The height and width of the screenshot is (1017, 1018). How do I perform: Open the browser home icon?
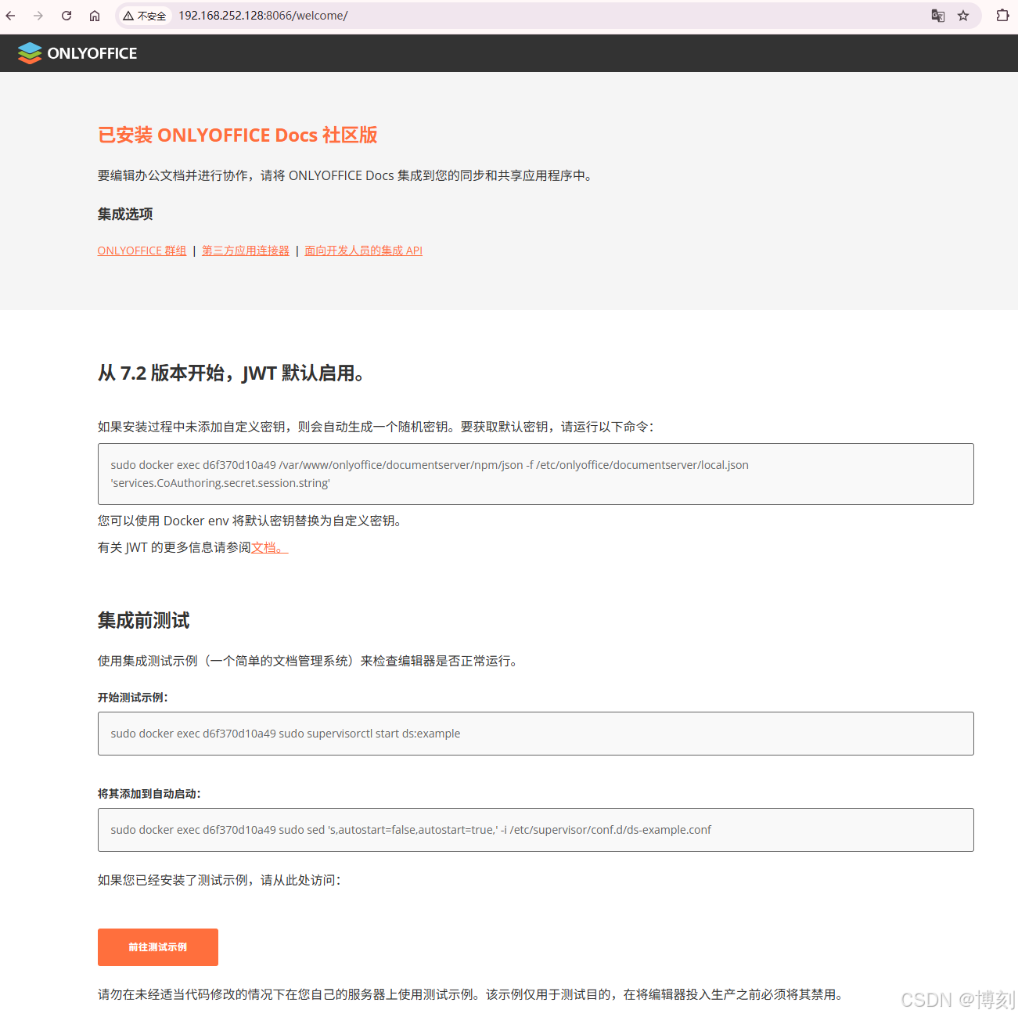pyautogui.click(x=95, y=16)
